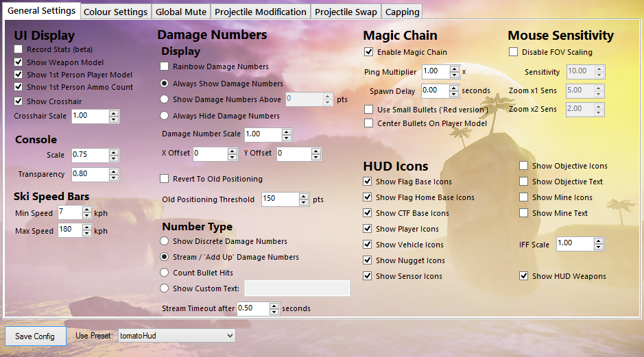The image size is (644, 357).
Task: Decrease Max Speed spinner value
Action: coord(86,234)
